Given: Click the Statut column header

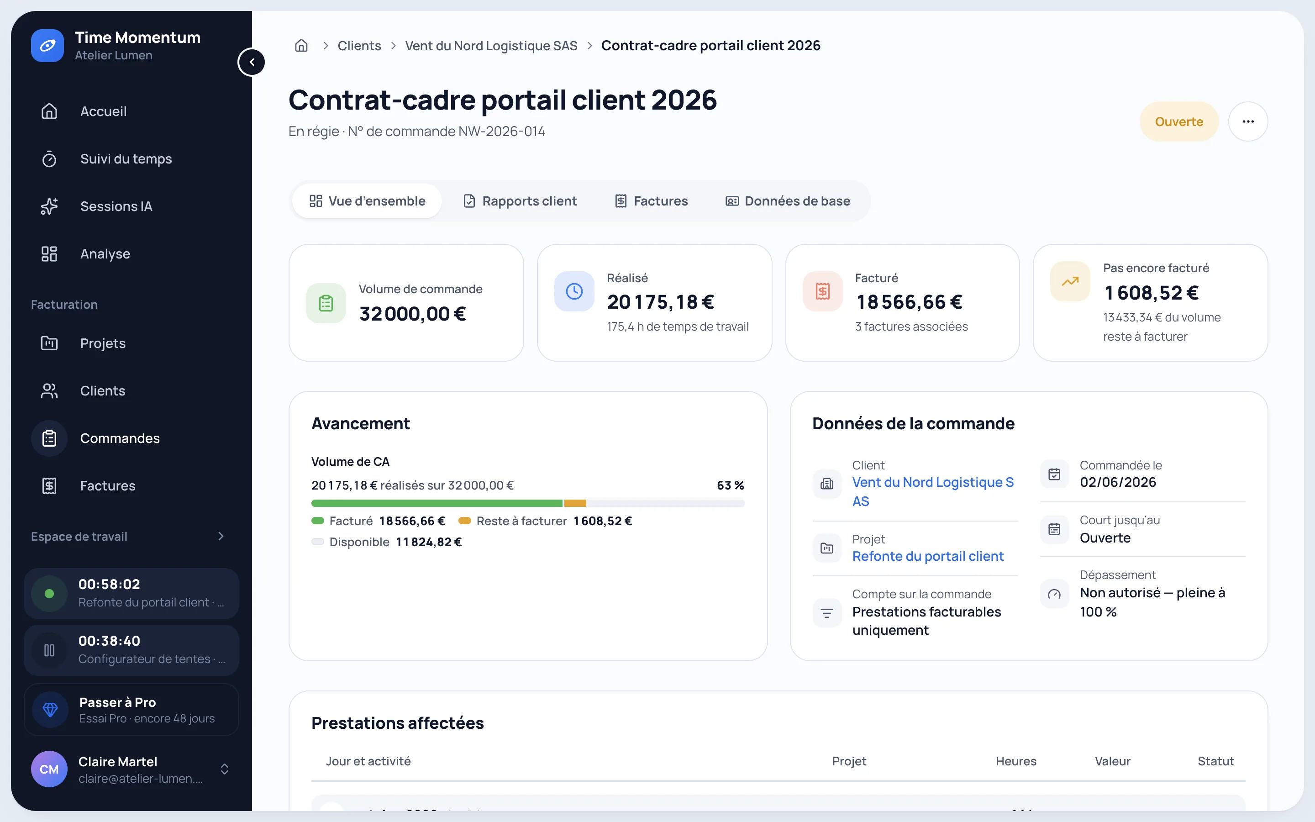Looking at the screenshot, I should (1215, 761).
